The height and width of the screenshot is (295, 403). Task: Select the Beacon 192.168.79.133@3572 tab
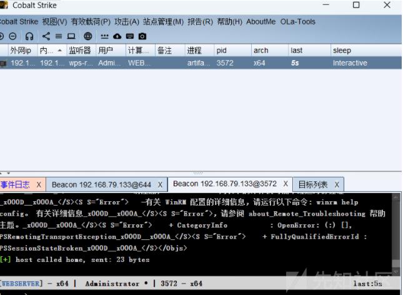tap(225, 184)
